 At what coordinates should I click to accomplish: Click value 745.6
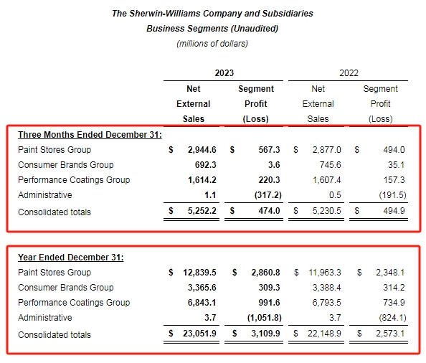[330, 165]
